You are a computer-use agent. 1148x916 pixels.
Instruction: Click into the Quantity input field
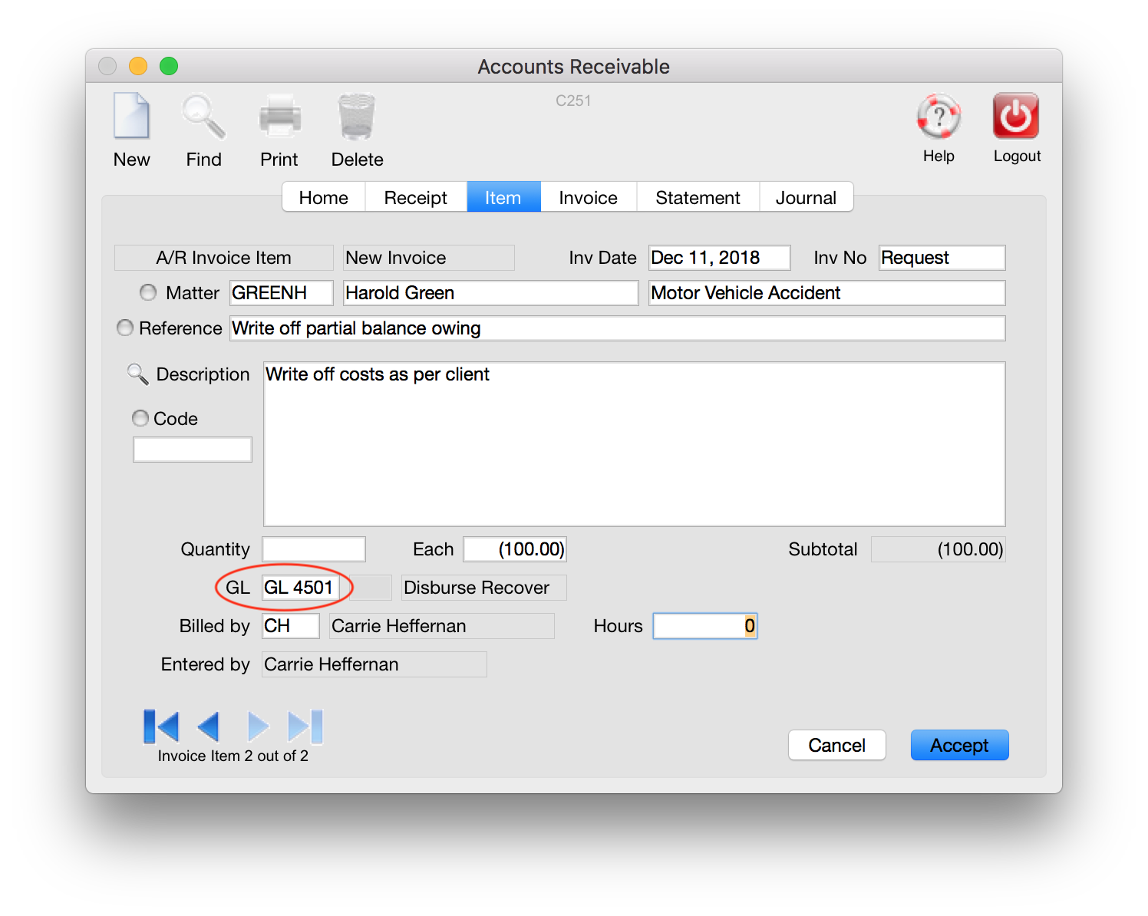(x=314, y=549)
